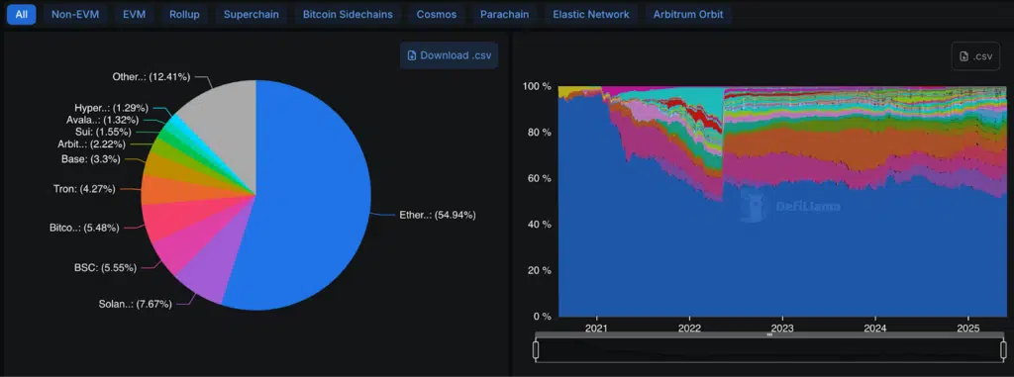Click the Ether..: (54.94%) label
The width and height of the screenshot is (1014, 377).
(x=437, y=215)
